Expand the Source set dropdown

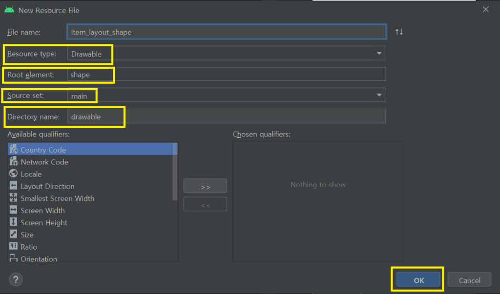tap(379, 95)
